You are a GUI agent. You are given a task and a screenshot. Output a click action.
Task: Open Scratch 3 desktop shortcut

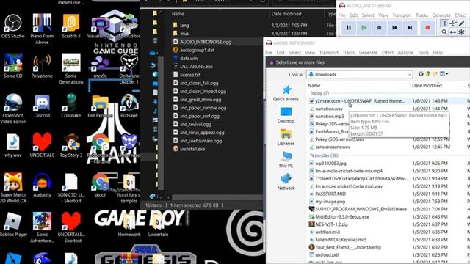[x=71, y=26]
